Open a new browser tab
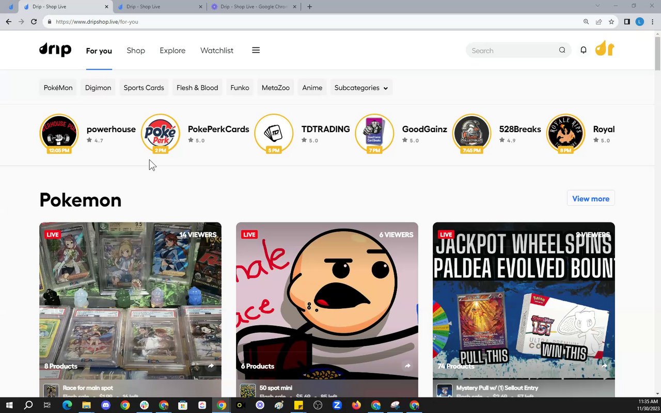This screenshot has height=413, width=661. 309,7
